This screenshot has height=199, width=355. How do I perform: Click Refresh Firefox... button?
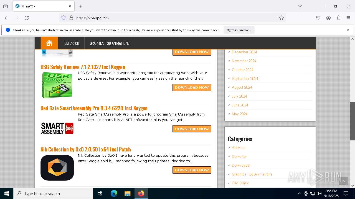tap(239, 30)
